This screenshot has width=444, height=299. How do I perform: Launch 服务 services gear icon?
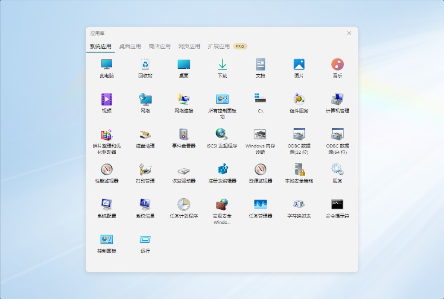(338, 170)
